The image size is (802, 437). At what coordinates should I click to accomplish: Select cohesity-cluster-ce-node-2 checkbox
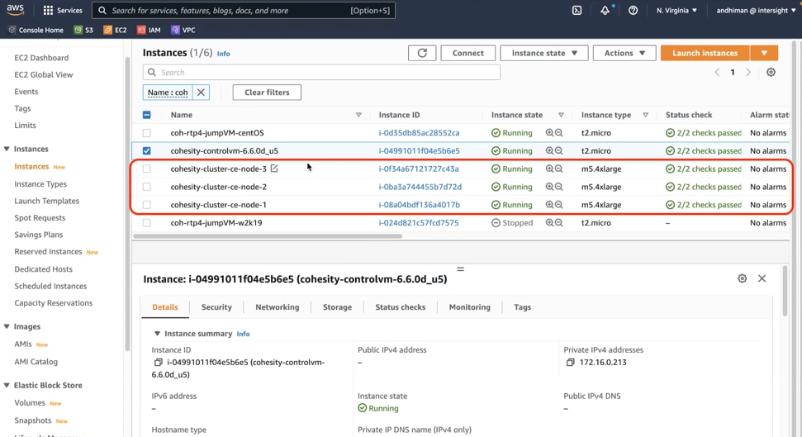coord(147,187)
